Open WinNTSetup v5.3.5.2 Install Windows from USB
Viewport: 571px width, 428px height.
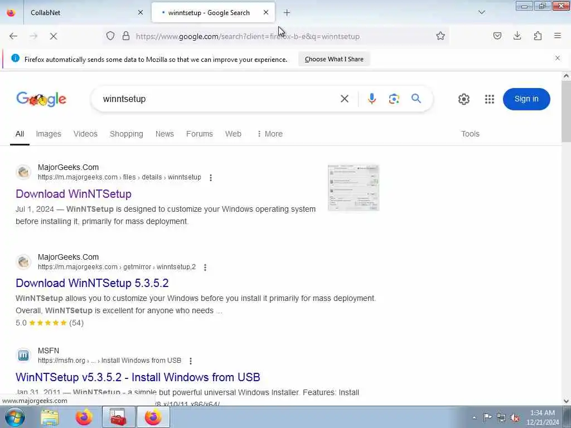point(138,377)
